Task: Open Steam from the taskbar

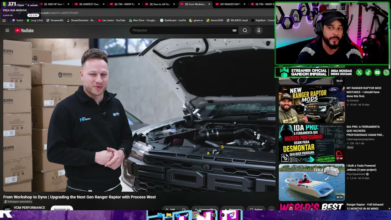Action: coord(187,215)
